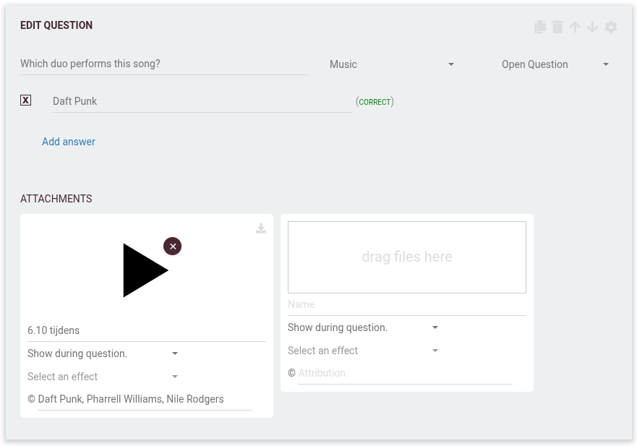
Task: Open Show during question dropdown for new attachment
Action: 363,327
